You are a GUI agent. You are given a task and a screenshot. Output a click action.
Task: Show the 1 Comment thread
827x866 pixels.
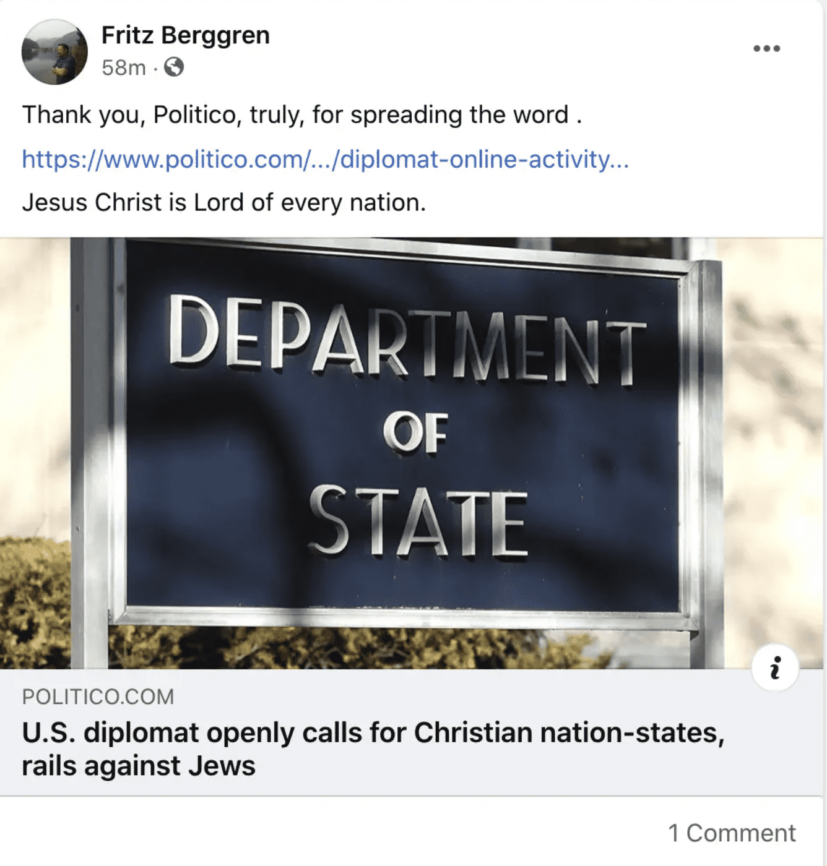pyautogui.click(x=732, y=833)
